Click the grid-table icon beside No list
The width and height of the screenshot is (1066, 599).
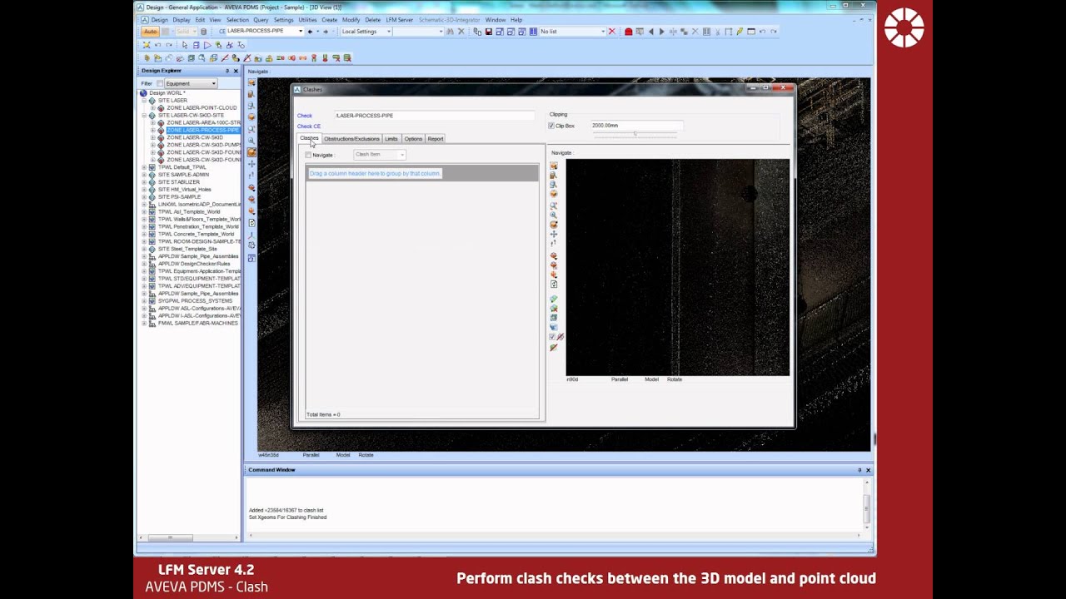tap(533, 32)
